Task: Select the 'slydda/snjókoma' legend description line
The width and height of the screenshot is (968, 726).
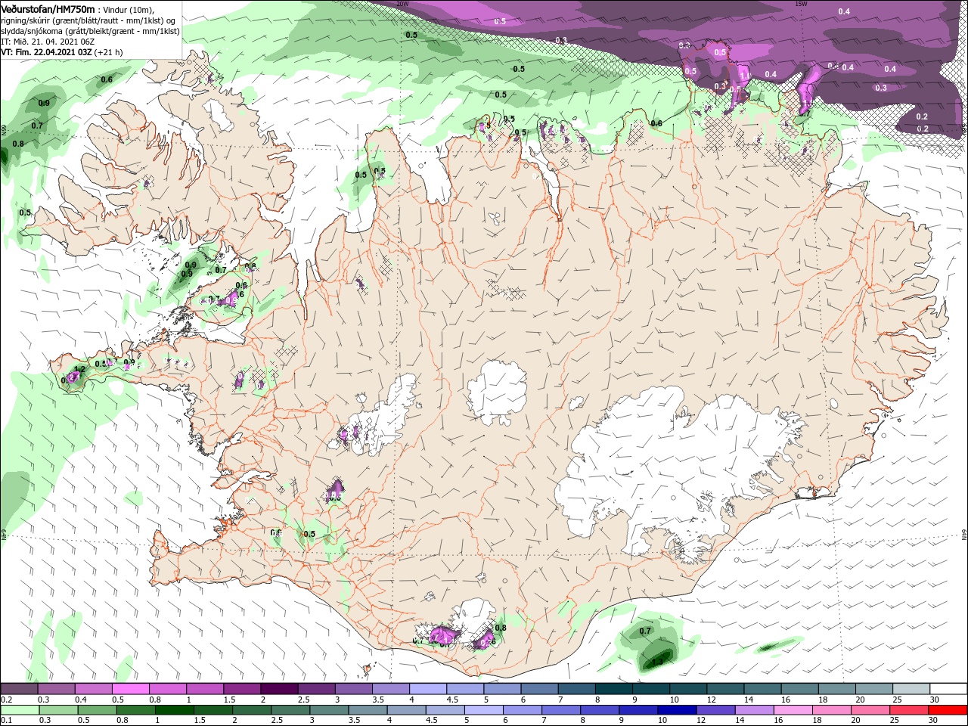Action: [x=91, y=31]
